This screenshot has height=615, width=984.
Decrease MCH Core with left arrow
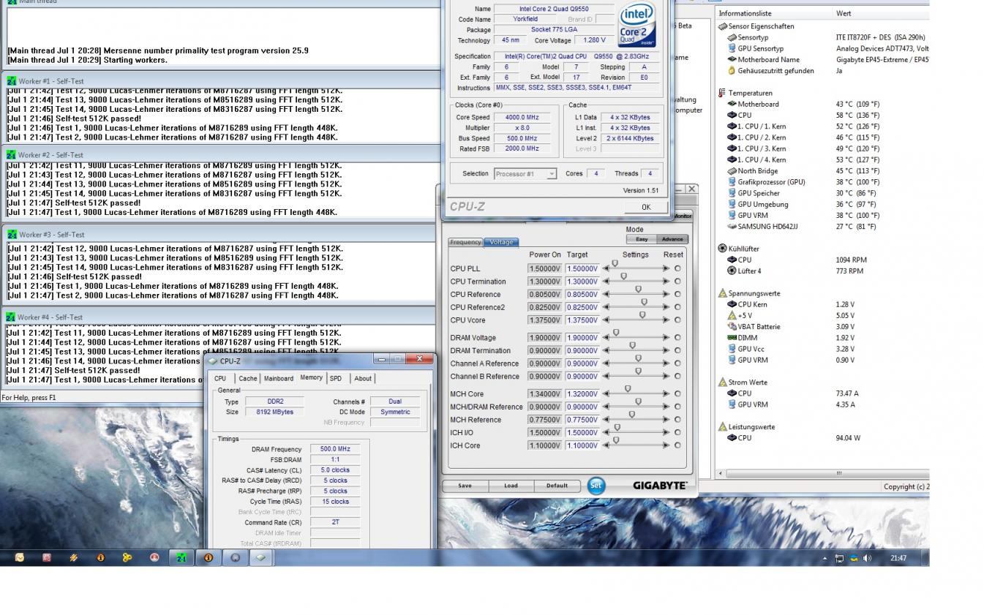(x=606, y=394)
